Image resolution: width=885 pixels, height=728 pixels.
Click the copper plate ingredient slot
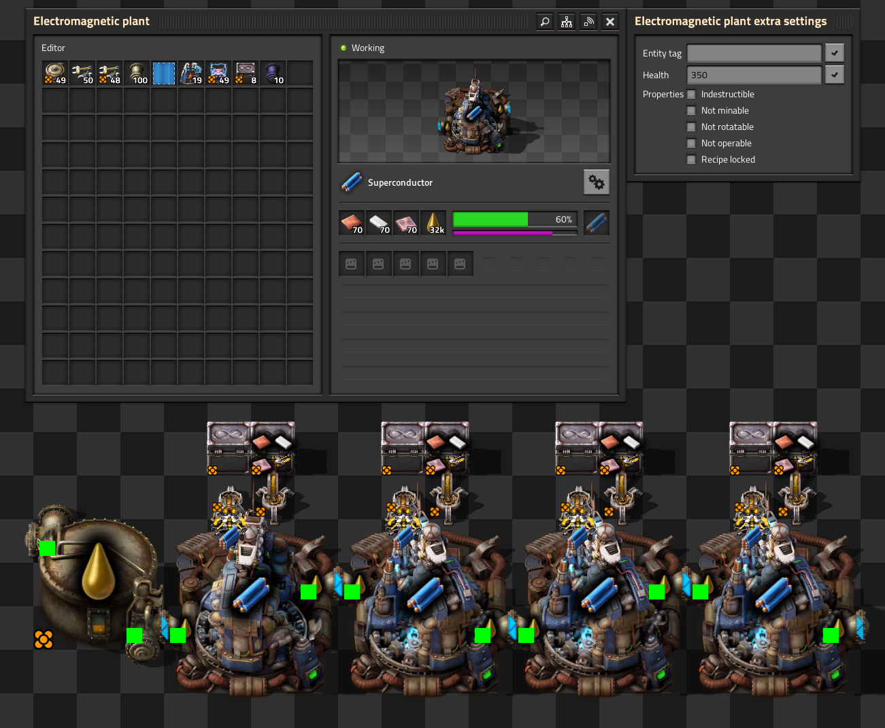point(352,223)
